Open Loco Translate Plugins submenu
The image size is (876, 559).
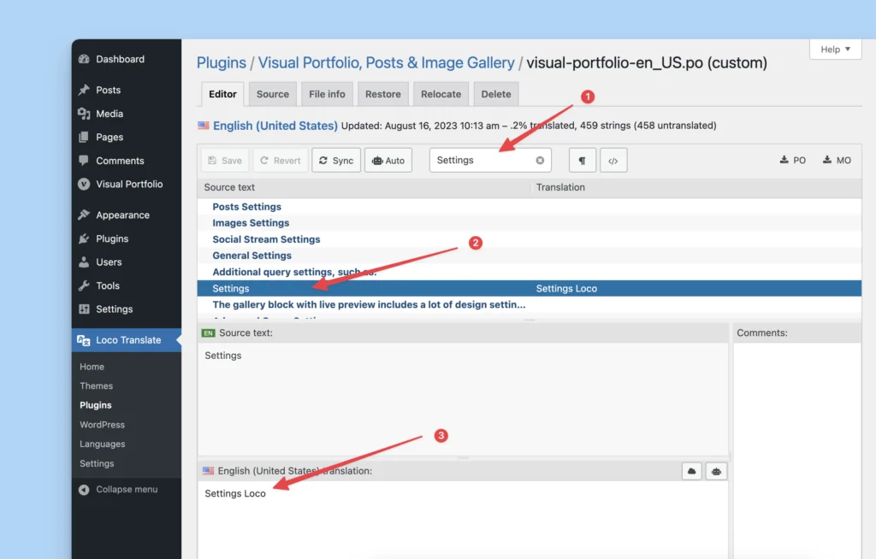96,405
